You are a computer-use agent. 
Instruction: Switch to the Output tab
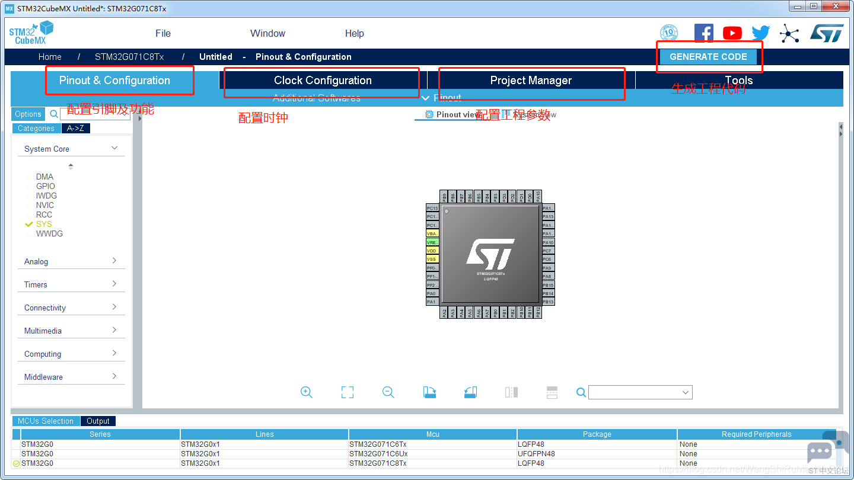(98, 421)
